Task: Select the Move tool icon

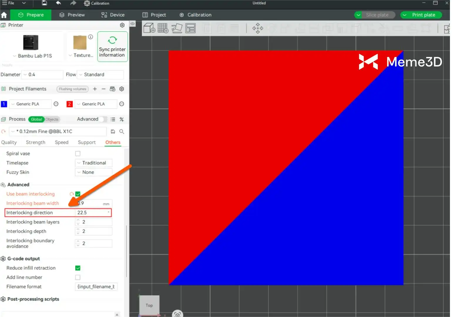Action: coord(258,28)
